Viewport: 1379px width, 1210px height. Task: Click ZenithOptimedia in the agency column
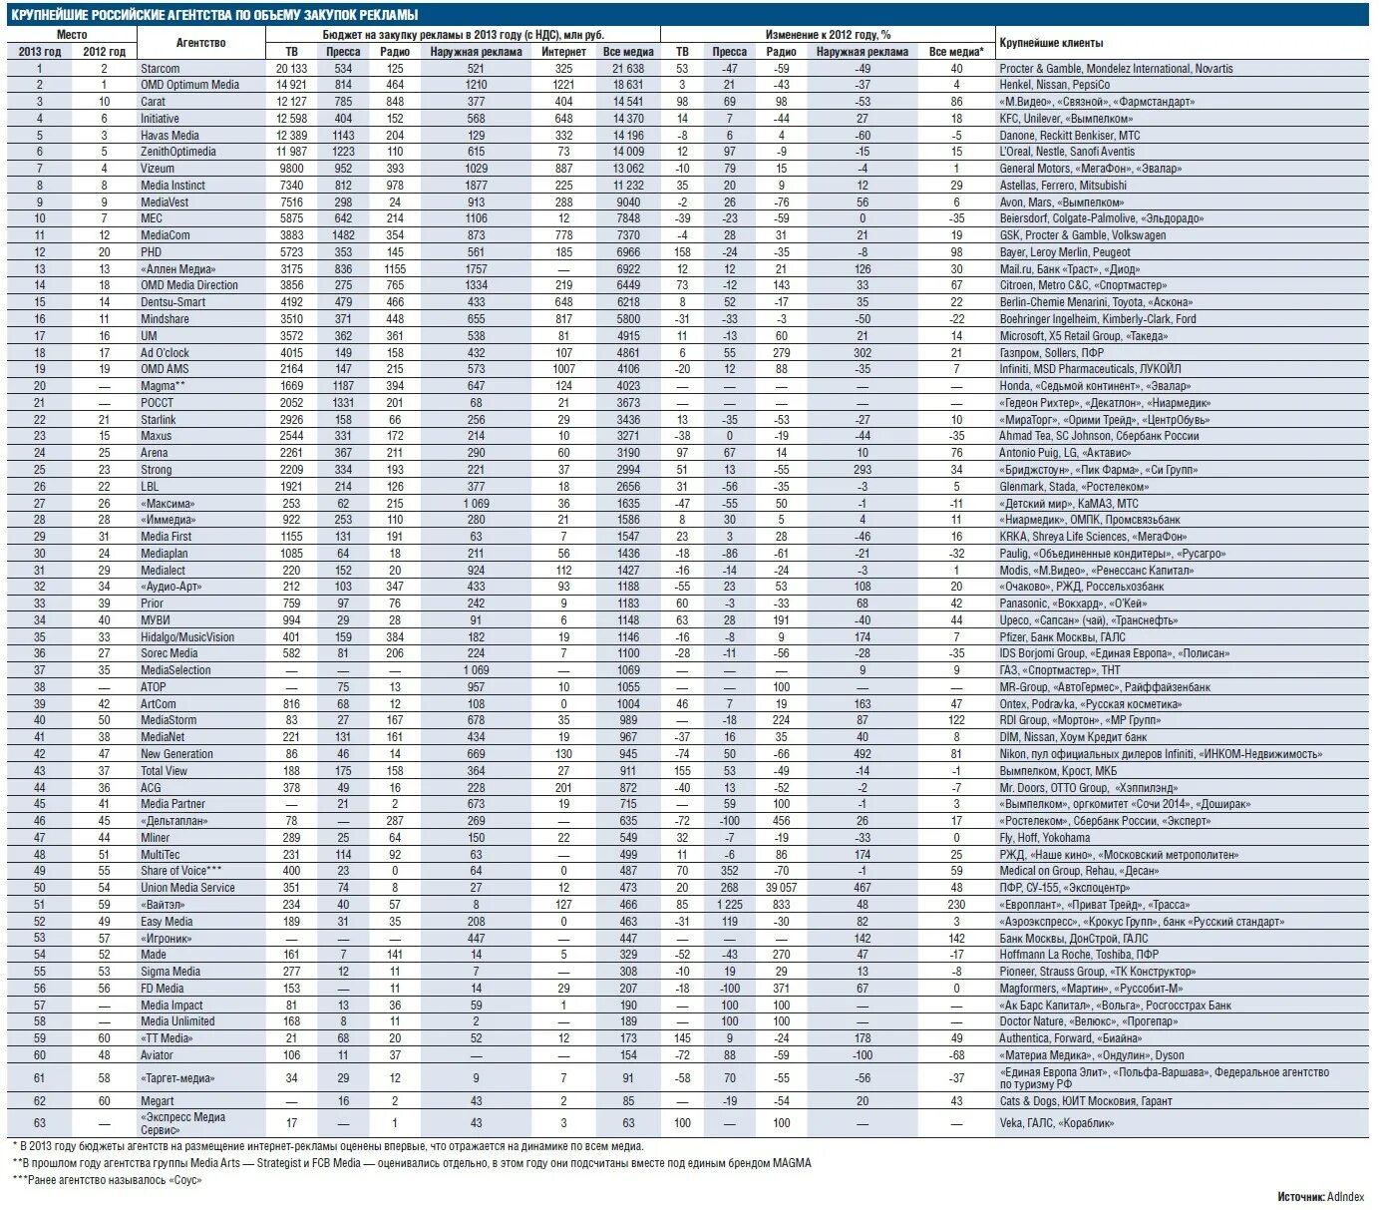click(178, 152)
